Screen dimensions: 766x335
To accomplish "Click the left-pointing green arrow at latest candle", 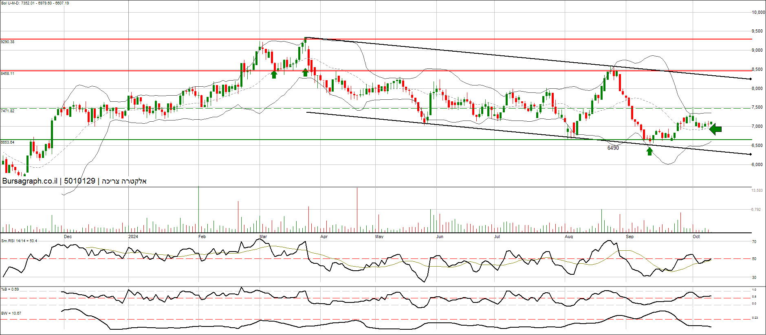I will point(715,129).
